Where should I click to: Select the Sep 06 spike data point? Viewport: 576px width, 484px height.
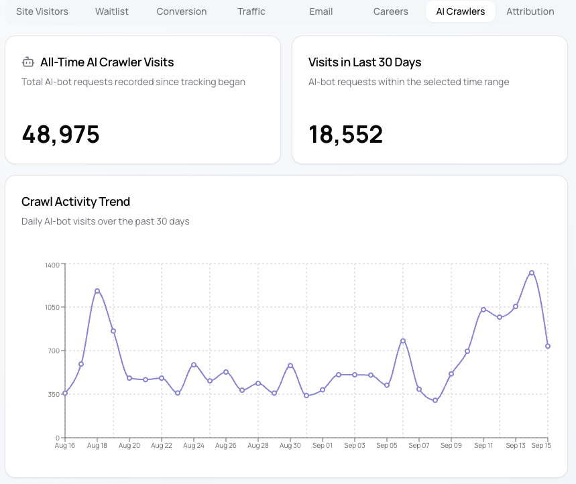click(403, 341)
